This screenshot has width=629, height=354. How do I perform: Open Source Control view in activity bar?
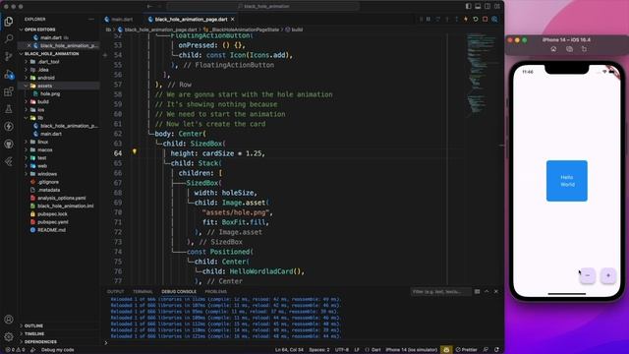tap(9, 57)
